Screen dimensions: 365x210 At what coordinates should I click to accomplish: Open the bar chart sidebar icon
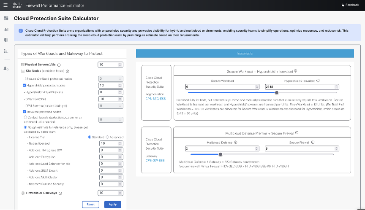(6, 30)
